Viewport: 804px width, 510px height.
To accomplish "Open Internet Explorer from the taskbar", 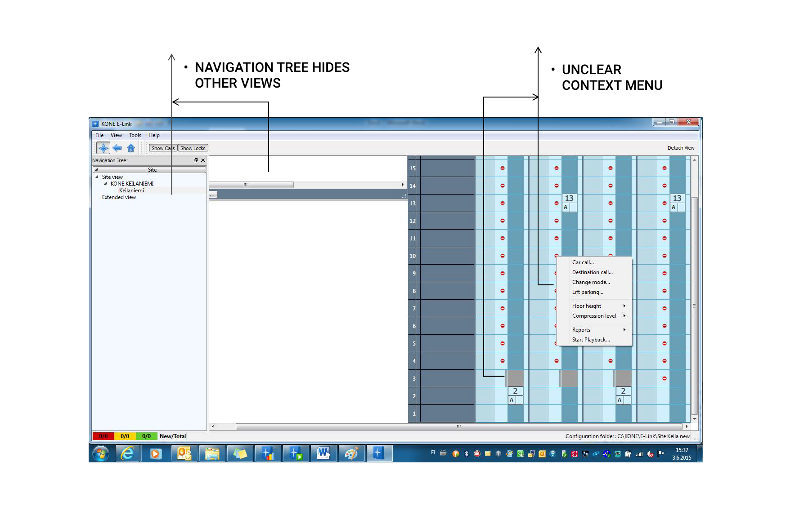I will (128, 453).
